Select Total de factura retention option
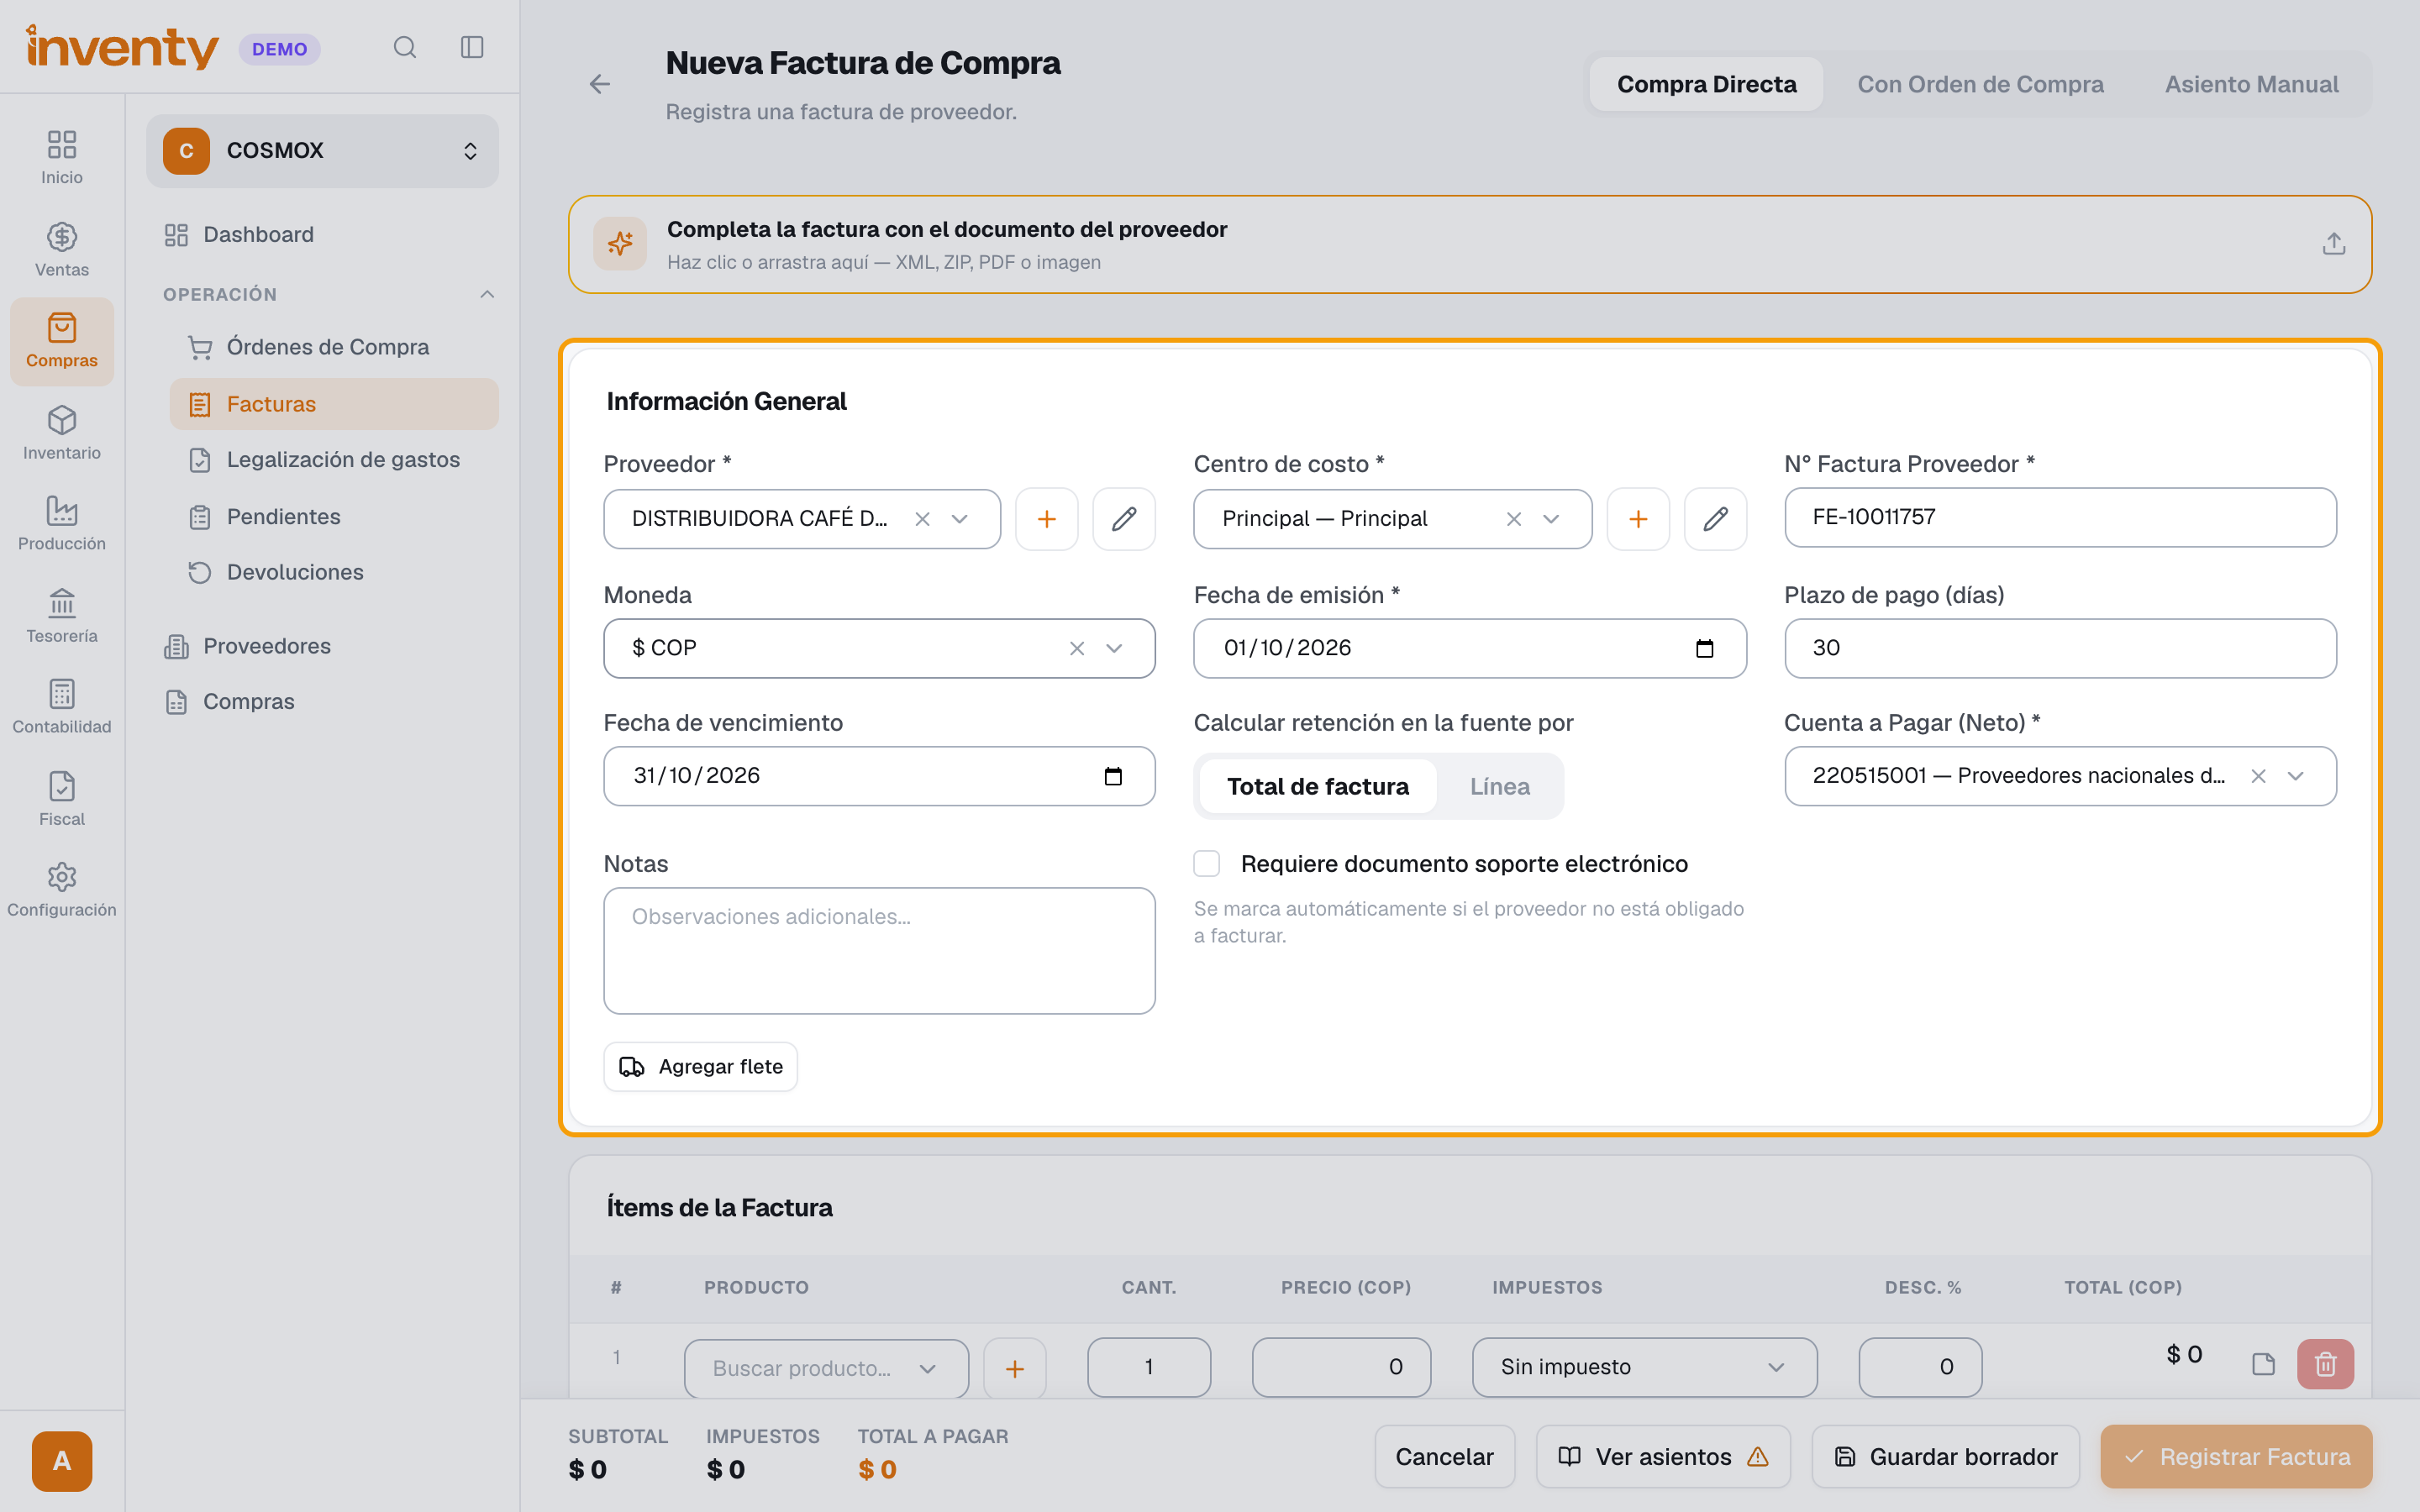2420x1512 pixels. coord(1317,786)
